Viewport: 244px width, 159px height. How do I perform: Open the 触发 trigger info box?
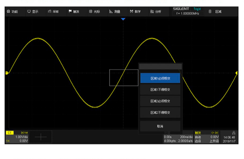click(x=207, y=137)
